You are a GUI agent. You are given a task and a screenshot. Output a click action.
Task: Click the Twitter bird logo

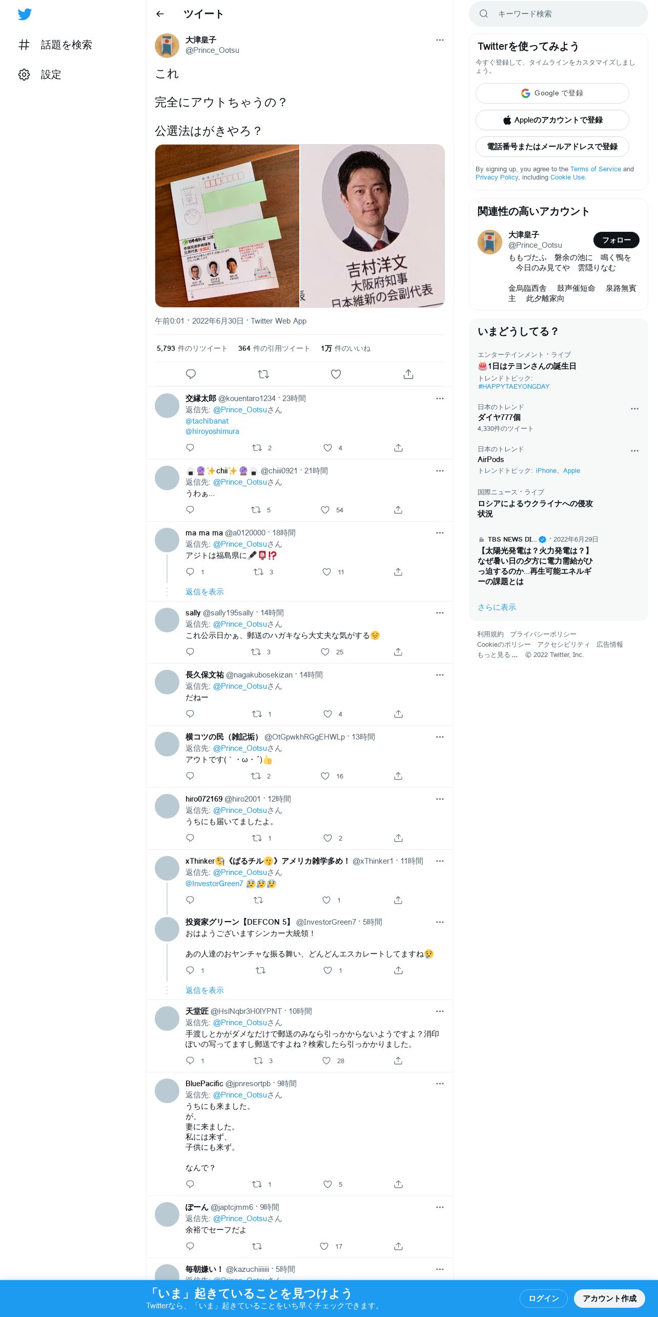(25, 14)
